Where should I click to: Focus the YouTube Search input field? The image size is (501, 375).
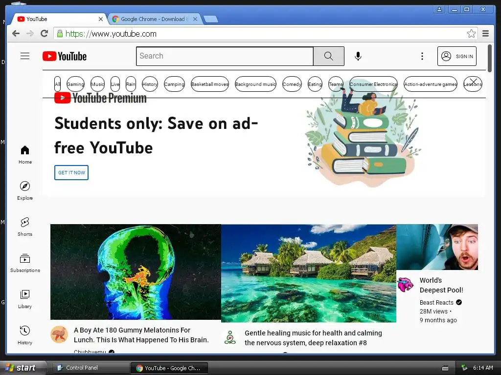coord(225,56)
